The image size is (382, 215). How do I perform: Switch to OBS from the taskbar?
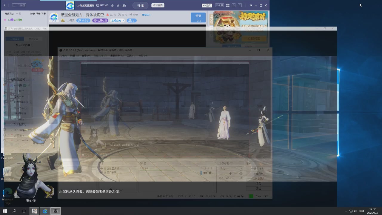tap(56, 211)
